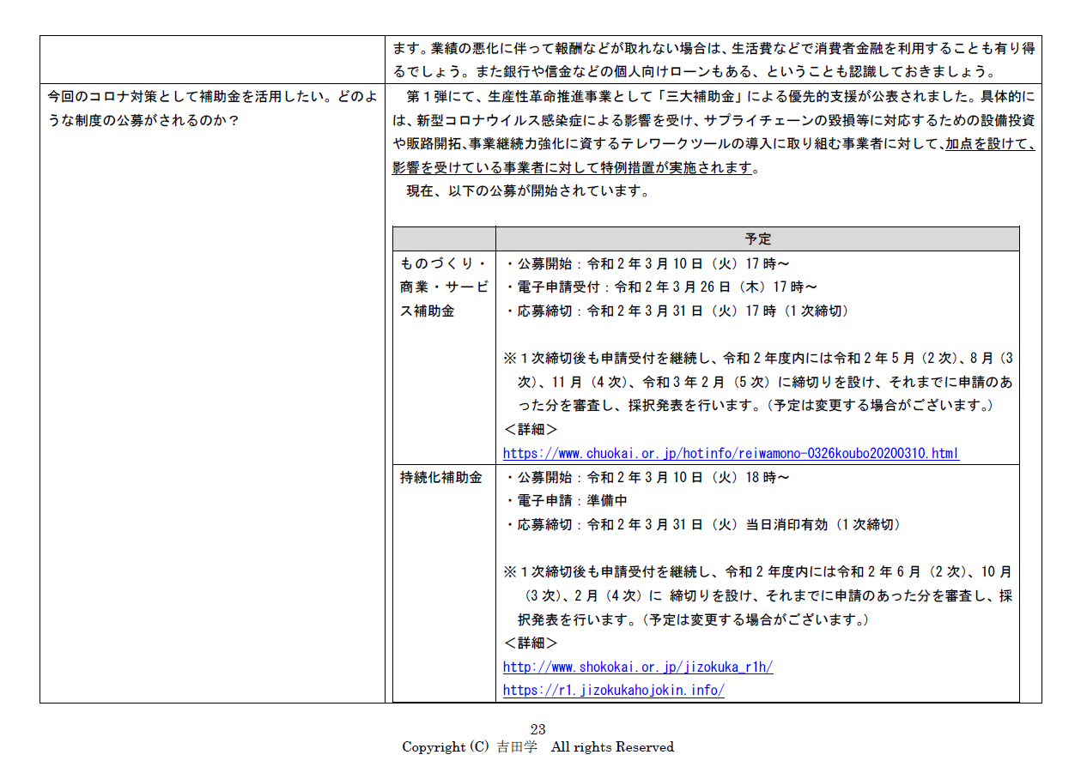Click the 予定 table header cell
Viewport: 1087px width, 779px height.
pyautogui.click(x=757, y=239)
